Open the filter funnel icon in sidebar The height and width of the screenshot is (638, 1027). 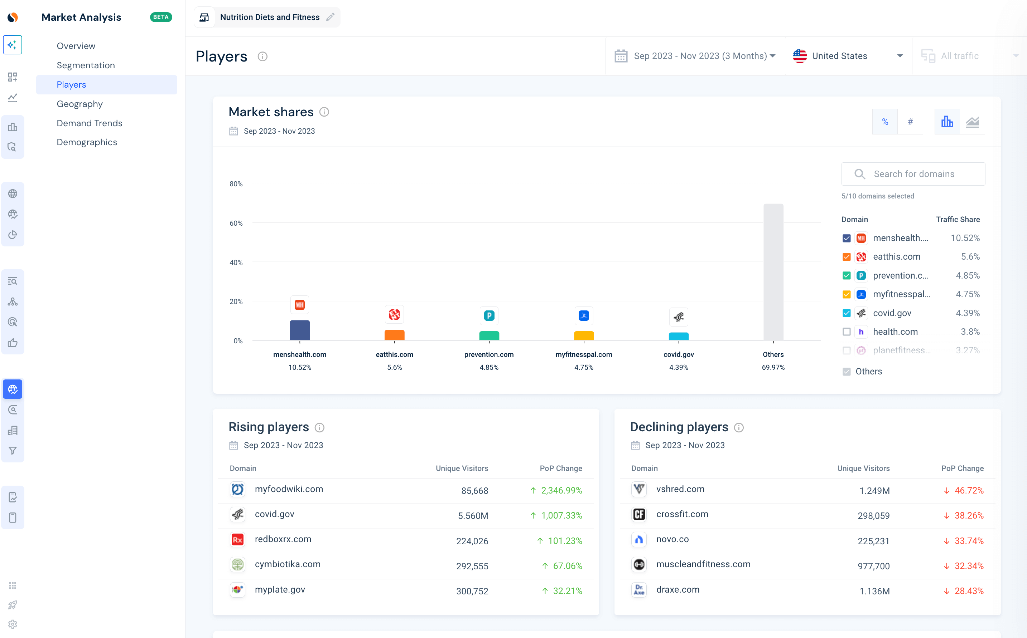(x=13, y=450)
